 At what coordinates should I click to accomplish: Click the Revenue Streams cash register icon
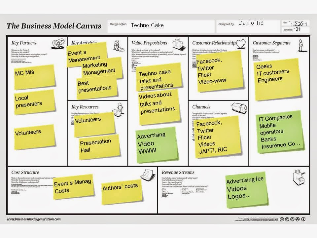click(299, 178)
